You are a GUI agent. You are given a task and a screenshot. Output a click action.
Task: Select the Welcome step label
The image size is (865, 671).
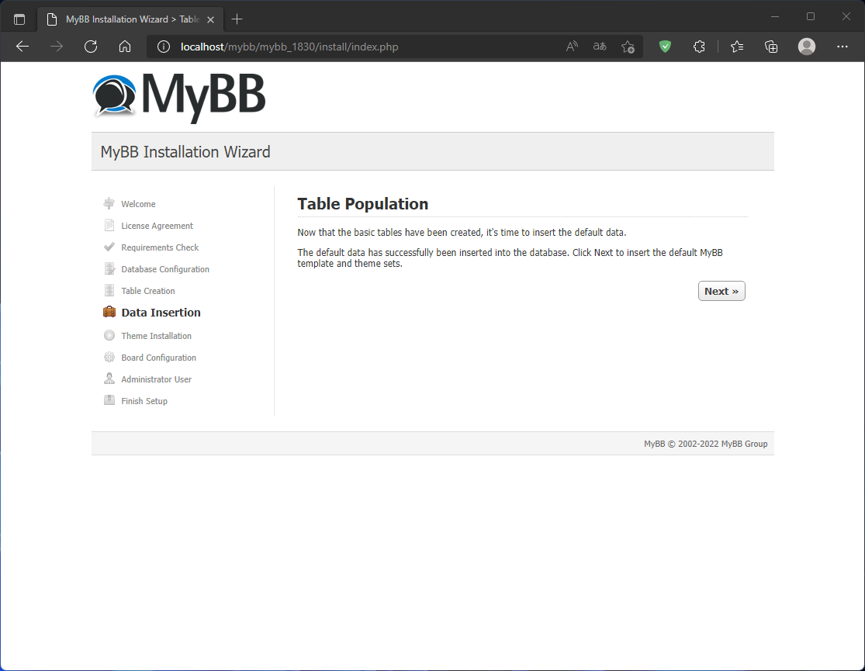click(x=138, y=204)
